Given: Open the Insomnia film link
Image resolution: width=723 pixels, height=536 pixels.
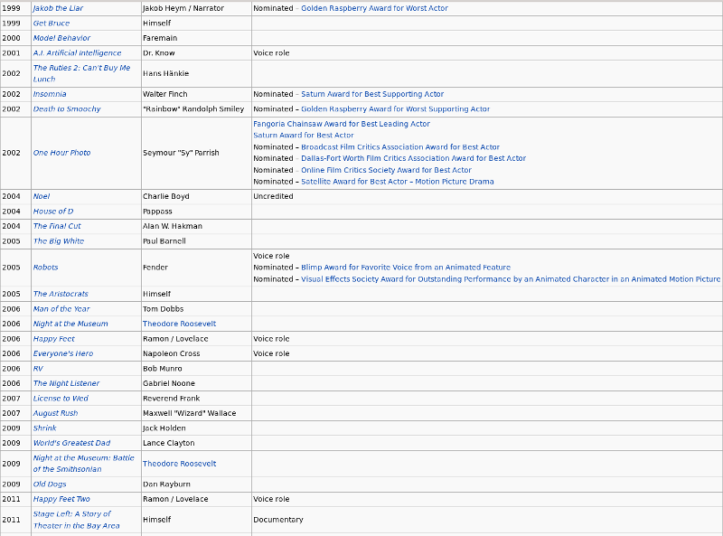Looking at the screenshot, I should 50,94.
